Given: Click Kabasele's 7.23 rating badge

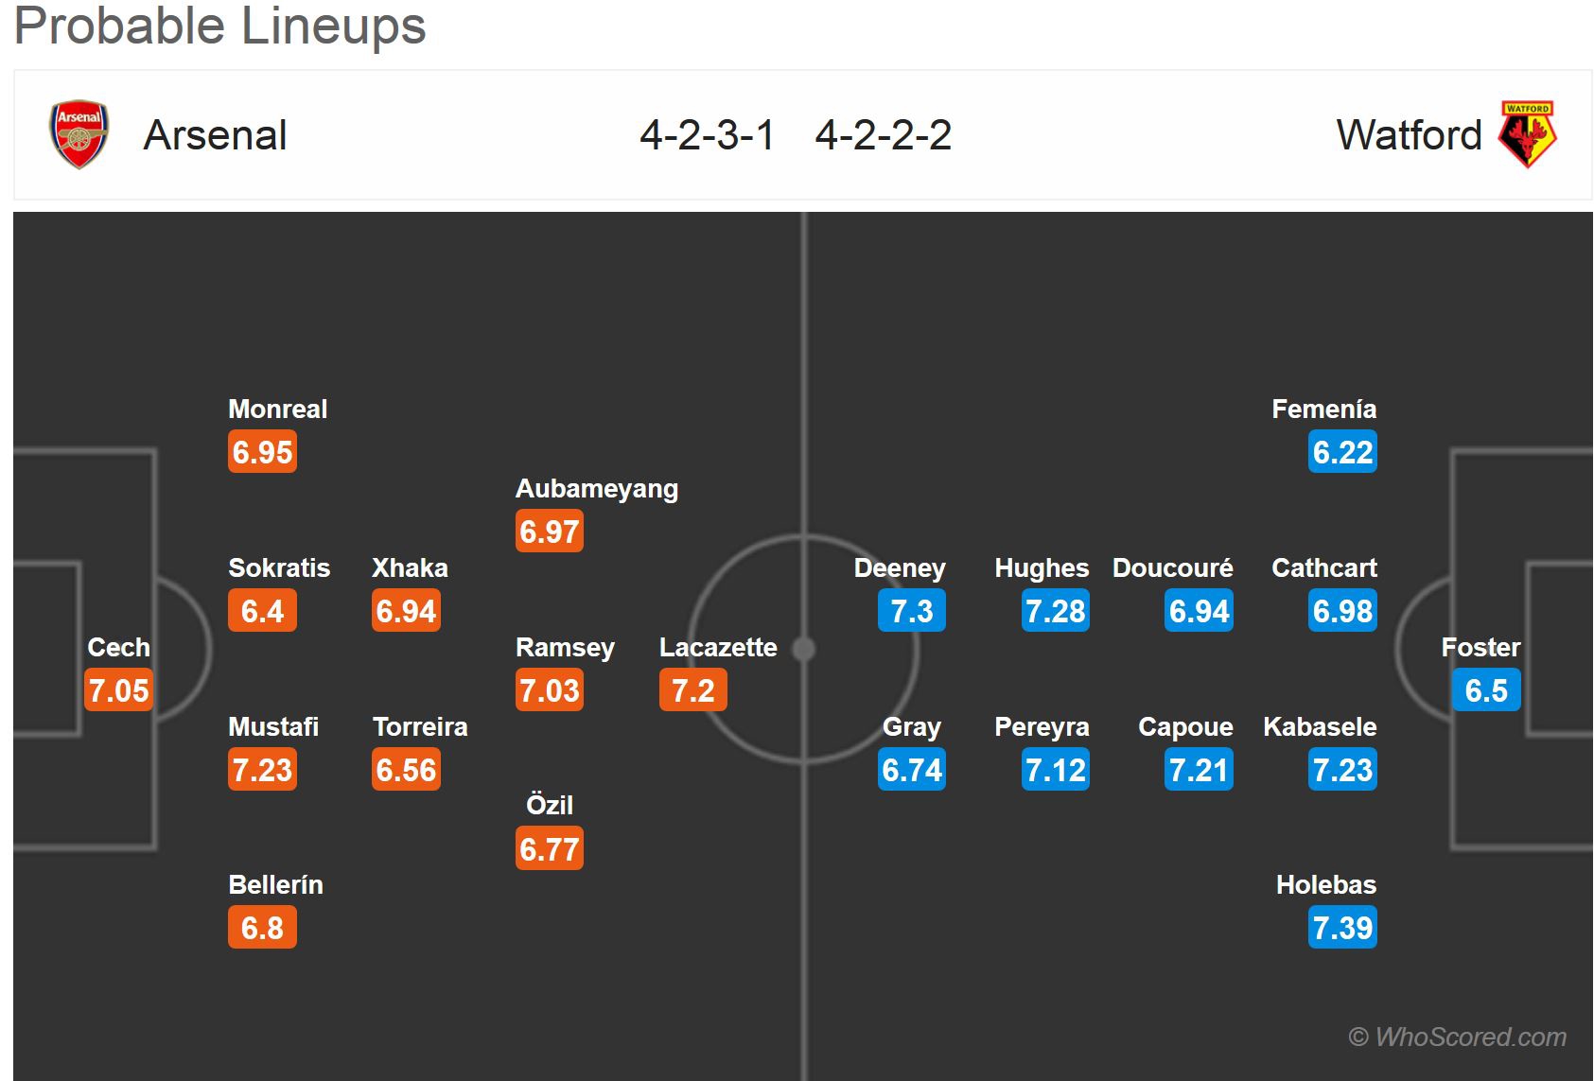Looking at the screenshot, I should tap(1342, 770).
